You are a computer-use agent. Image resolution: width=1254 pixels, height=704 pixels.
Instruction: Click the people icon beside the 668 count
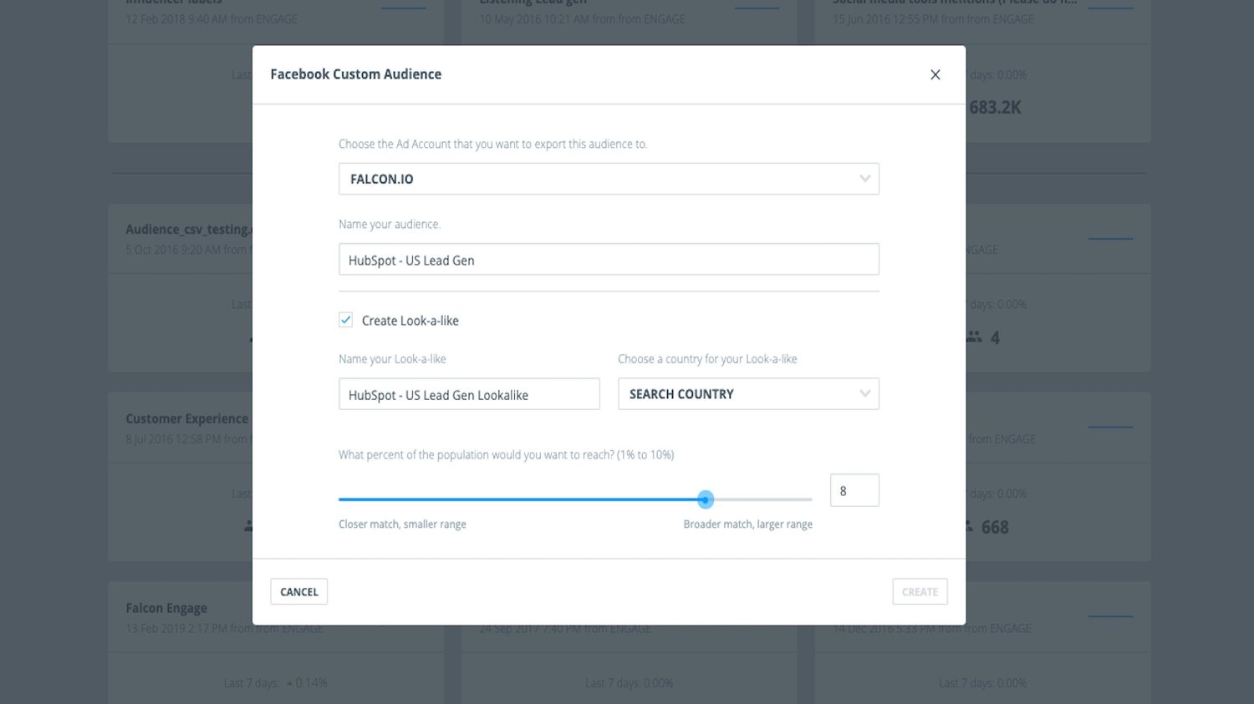click(966, 526)
